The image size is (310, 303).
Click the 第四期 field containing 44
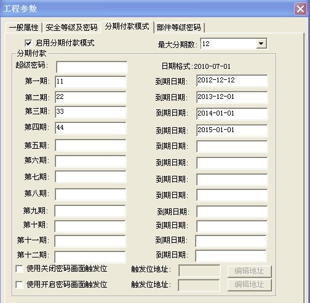click(90, 128)
